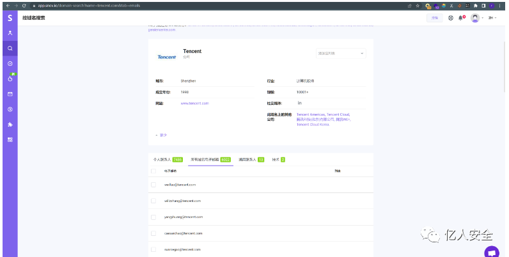Click the Tencent company logo

(166, 57)
